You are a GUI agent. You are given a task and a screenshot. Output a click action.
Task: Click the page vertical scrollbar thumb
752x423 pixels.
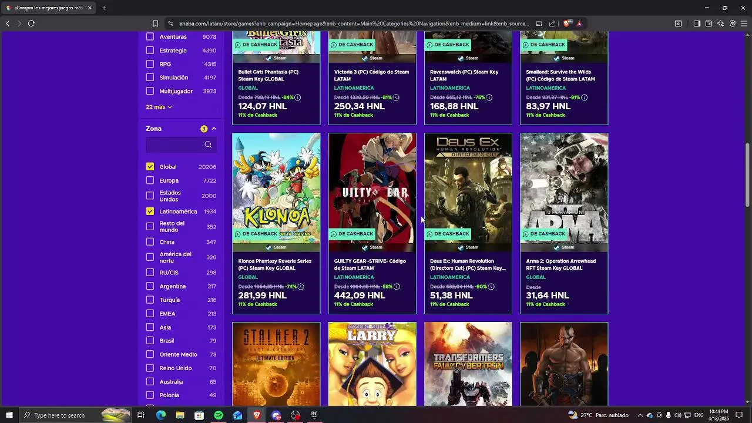click(x=747, y=174)
